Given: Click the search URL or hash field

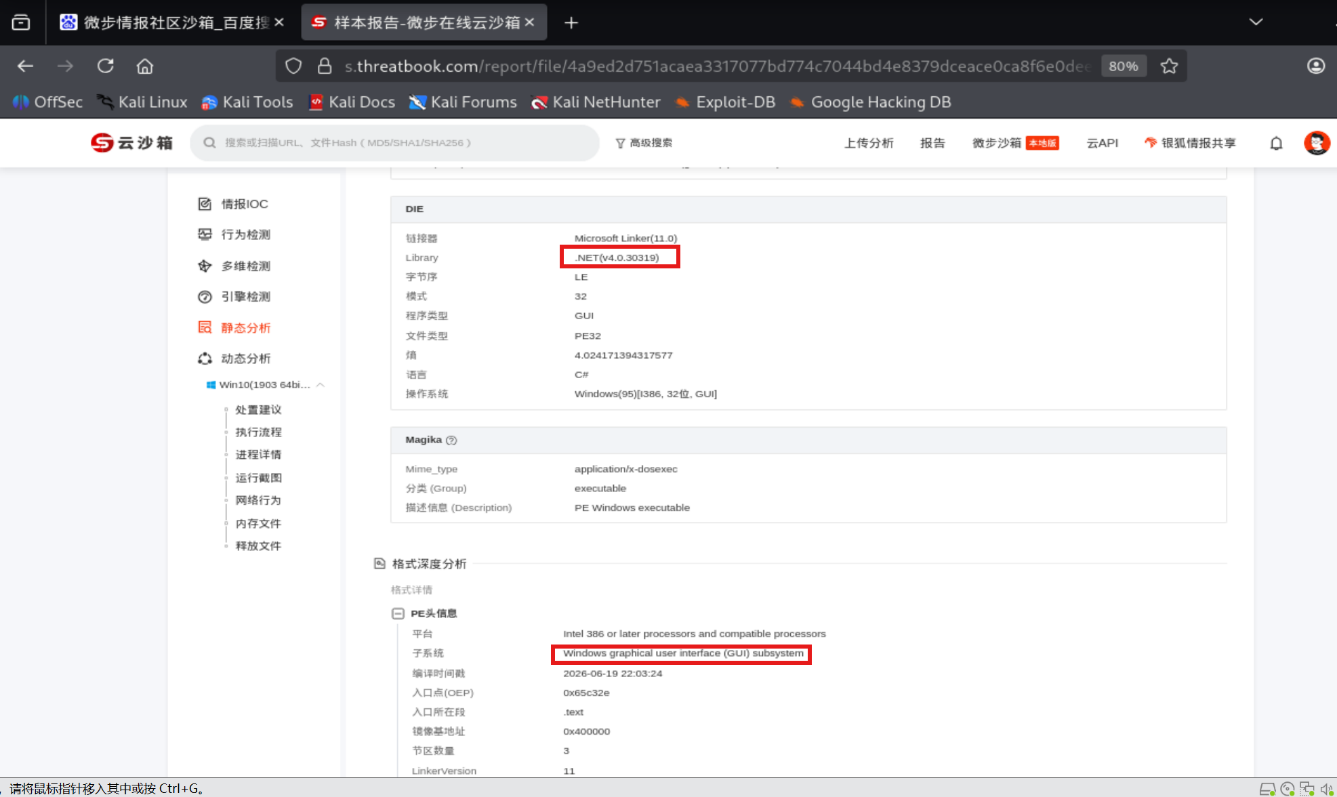Looking at the screenshot, I should pos(394,143).
